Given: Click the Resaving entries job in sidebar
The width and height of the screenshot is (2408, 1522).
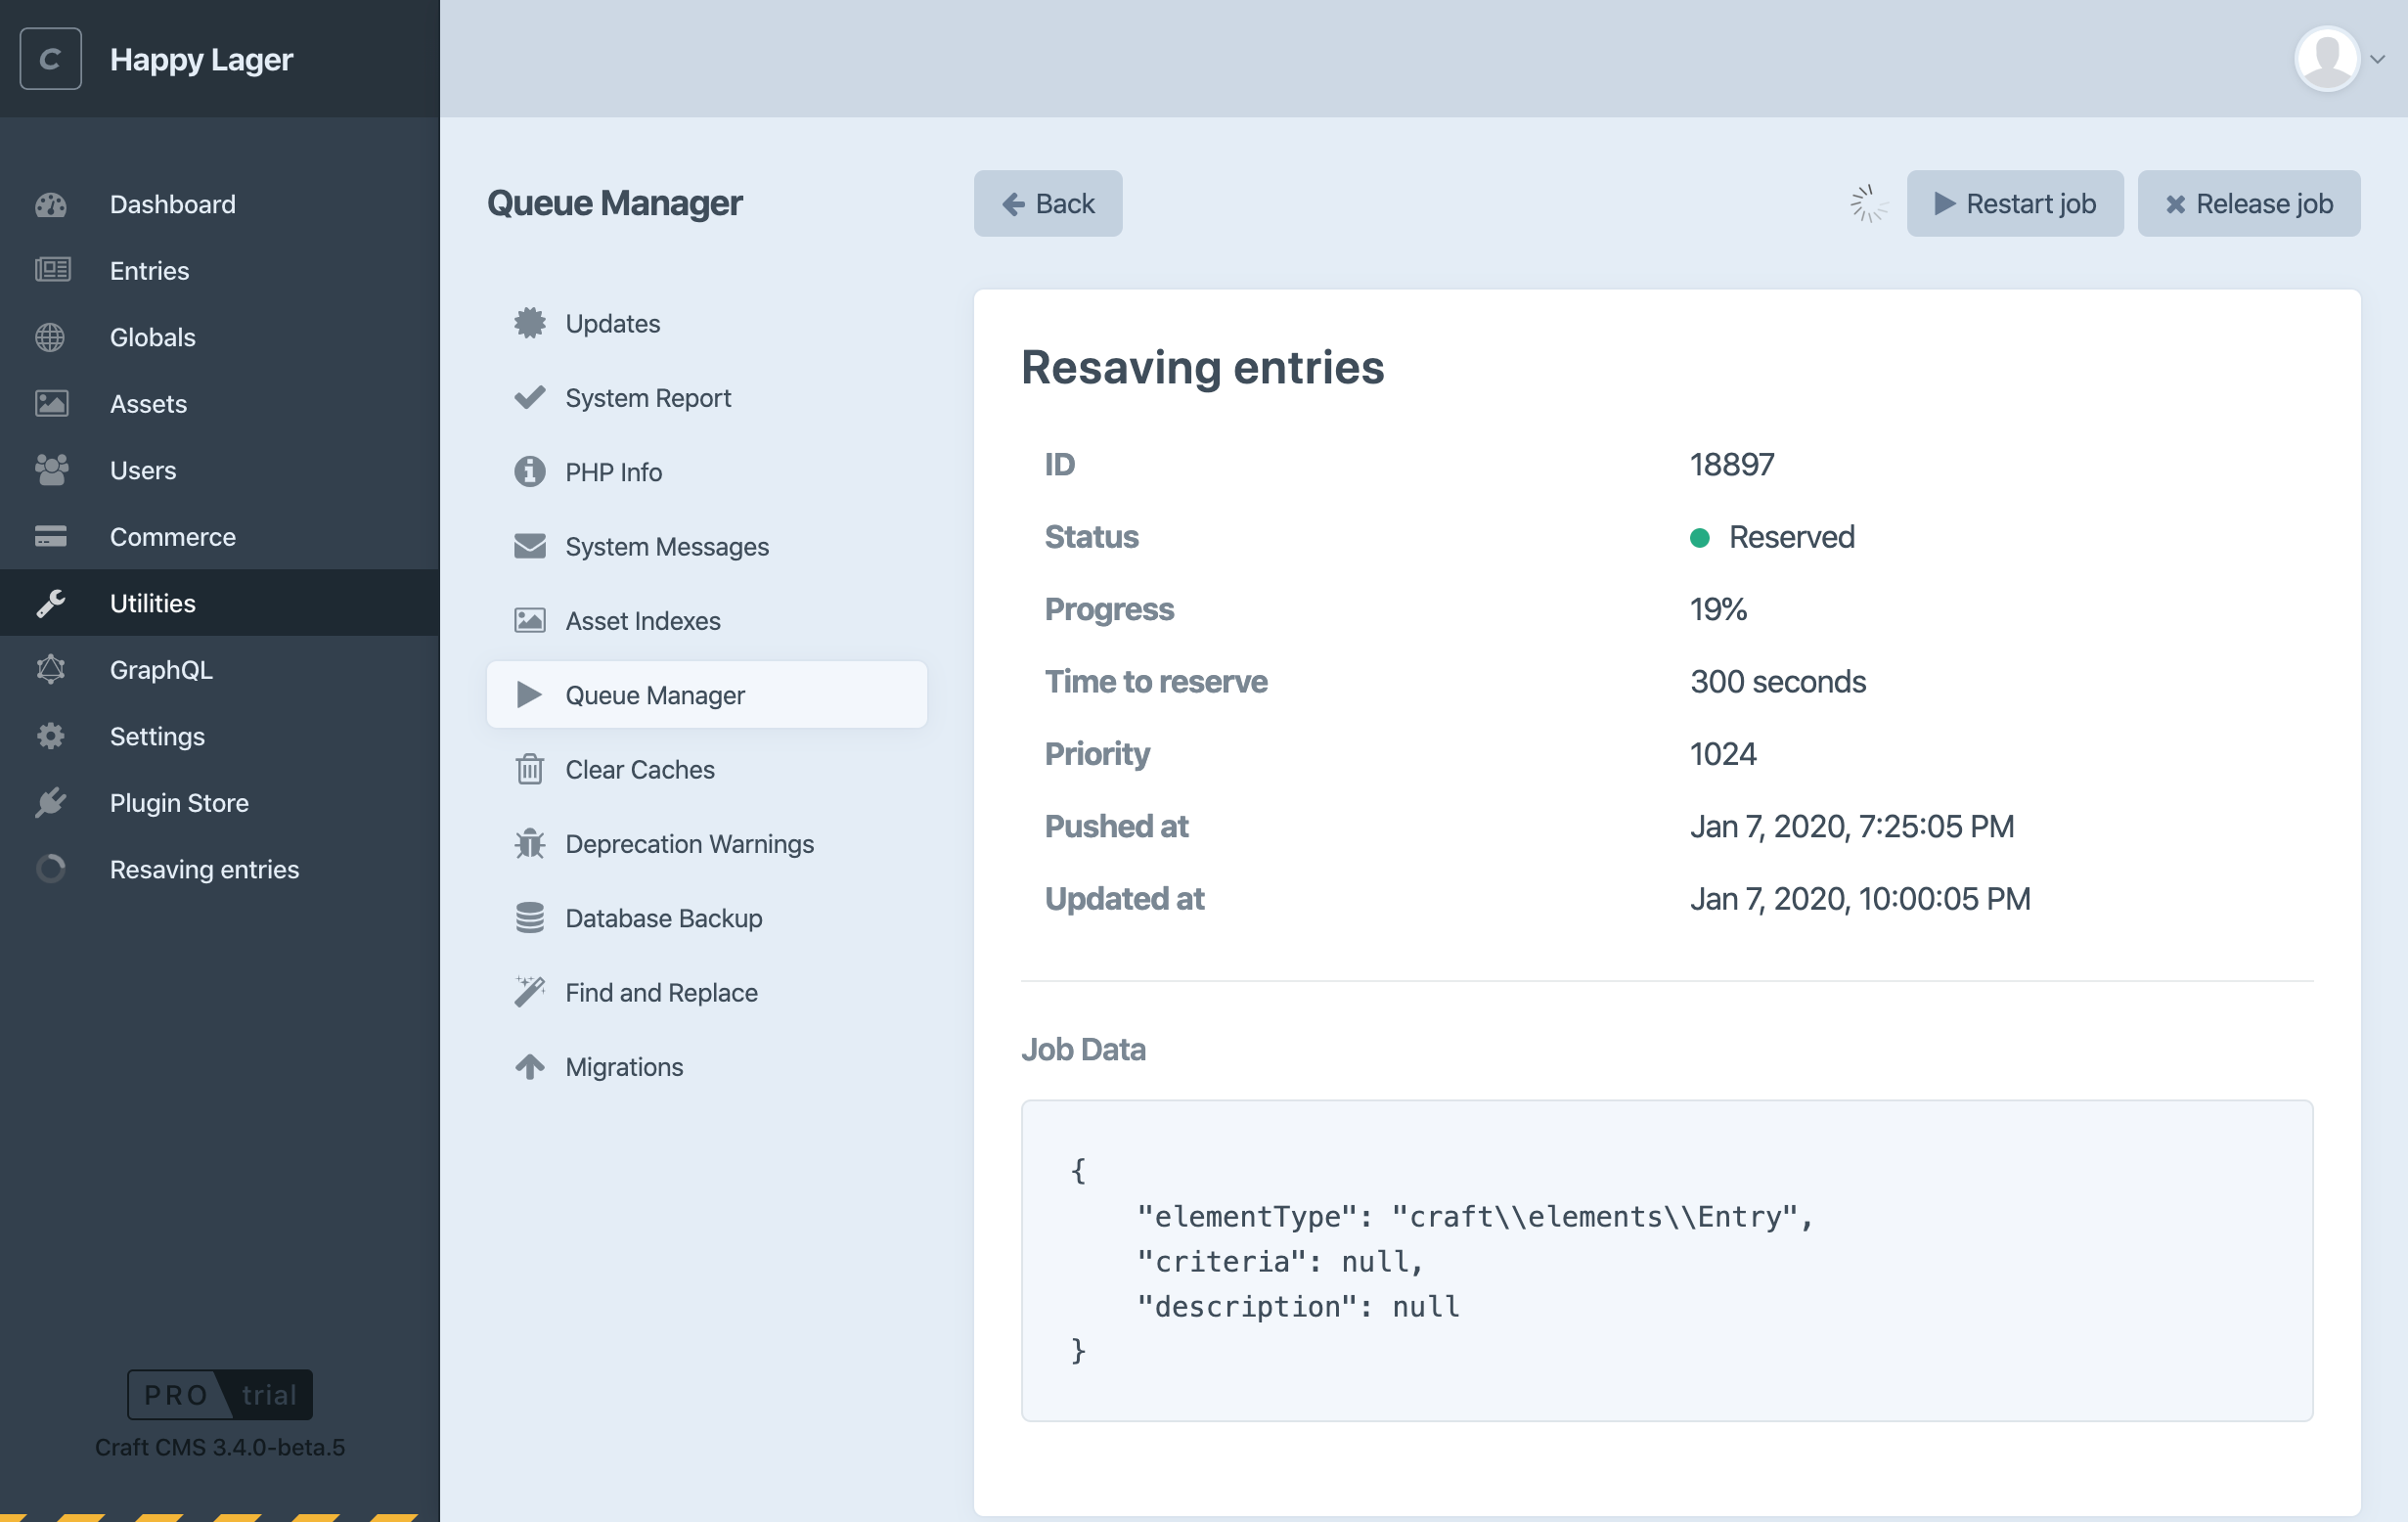Looking at the screenshot, I should click(204, 869).
